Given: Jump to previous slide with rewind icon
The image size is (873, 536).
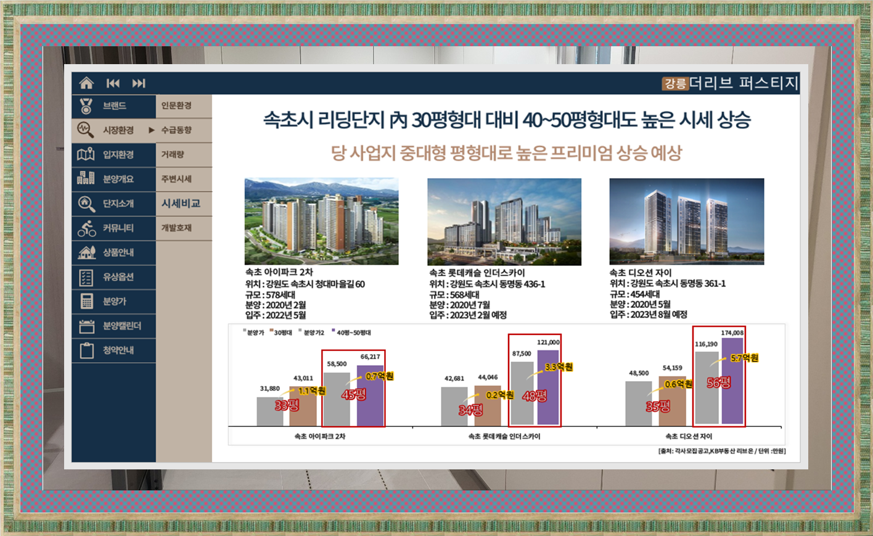Looking at the screenshot, I should [113, 83].
